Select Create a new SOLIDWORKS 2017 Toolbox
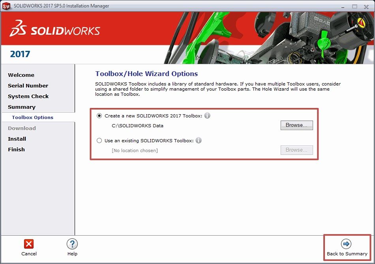 point(99,116)
